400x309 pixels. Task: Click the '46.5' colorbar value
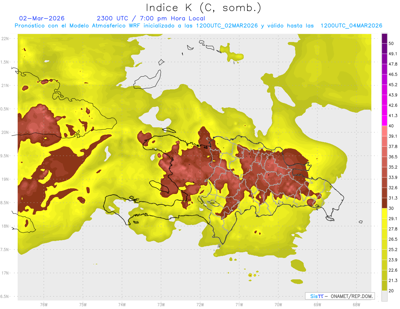[393, 75]
